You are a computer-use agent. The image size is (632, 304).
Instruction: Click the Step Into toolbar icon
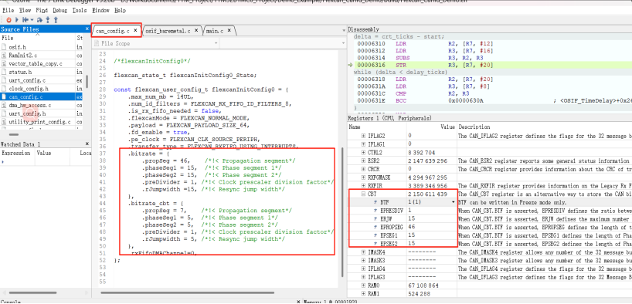pos(48,19)
